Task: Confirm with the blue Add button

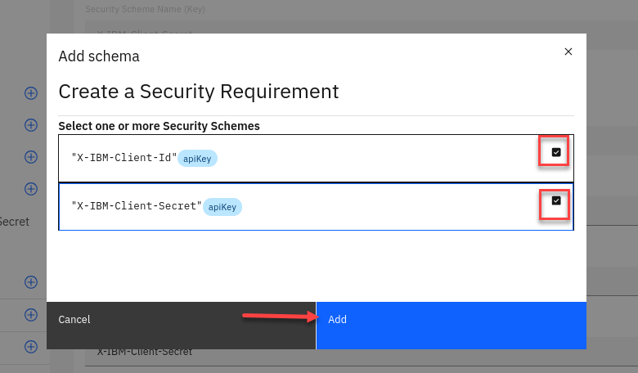Action: pyautogui.click(x=451, y=320)
